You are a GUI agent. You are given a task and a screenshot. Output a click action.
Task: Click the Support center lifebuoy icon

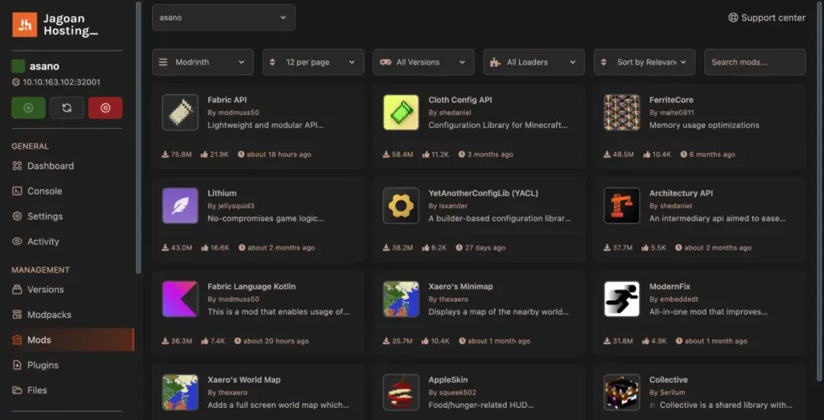click(733, 18)
